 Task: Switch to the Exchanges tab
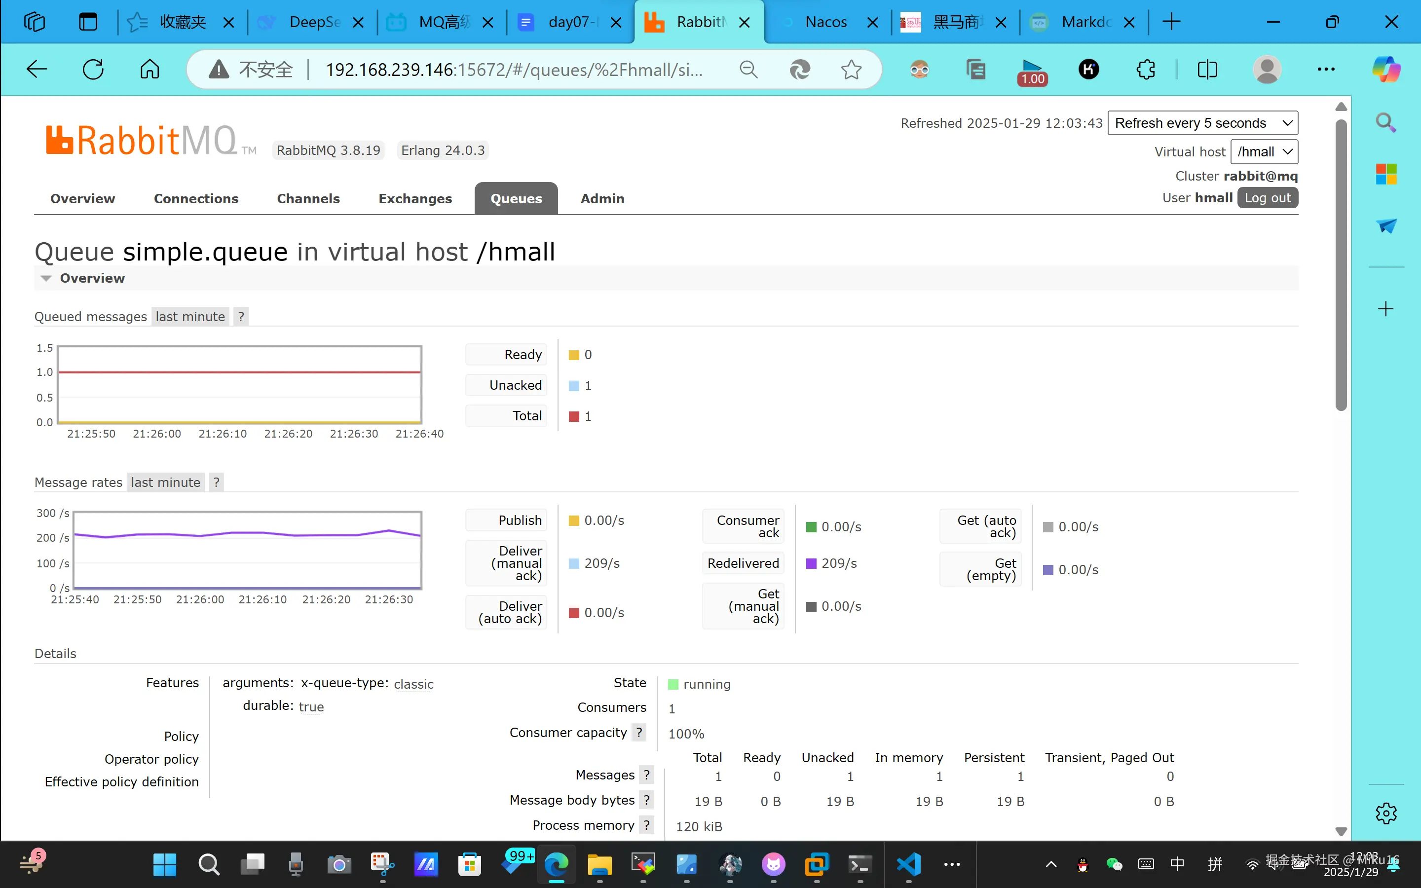(x=415, y=198)
